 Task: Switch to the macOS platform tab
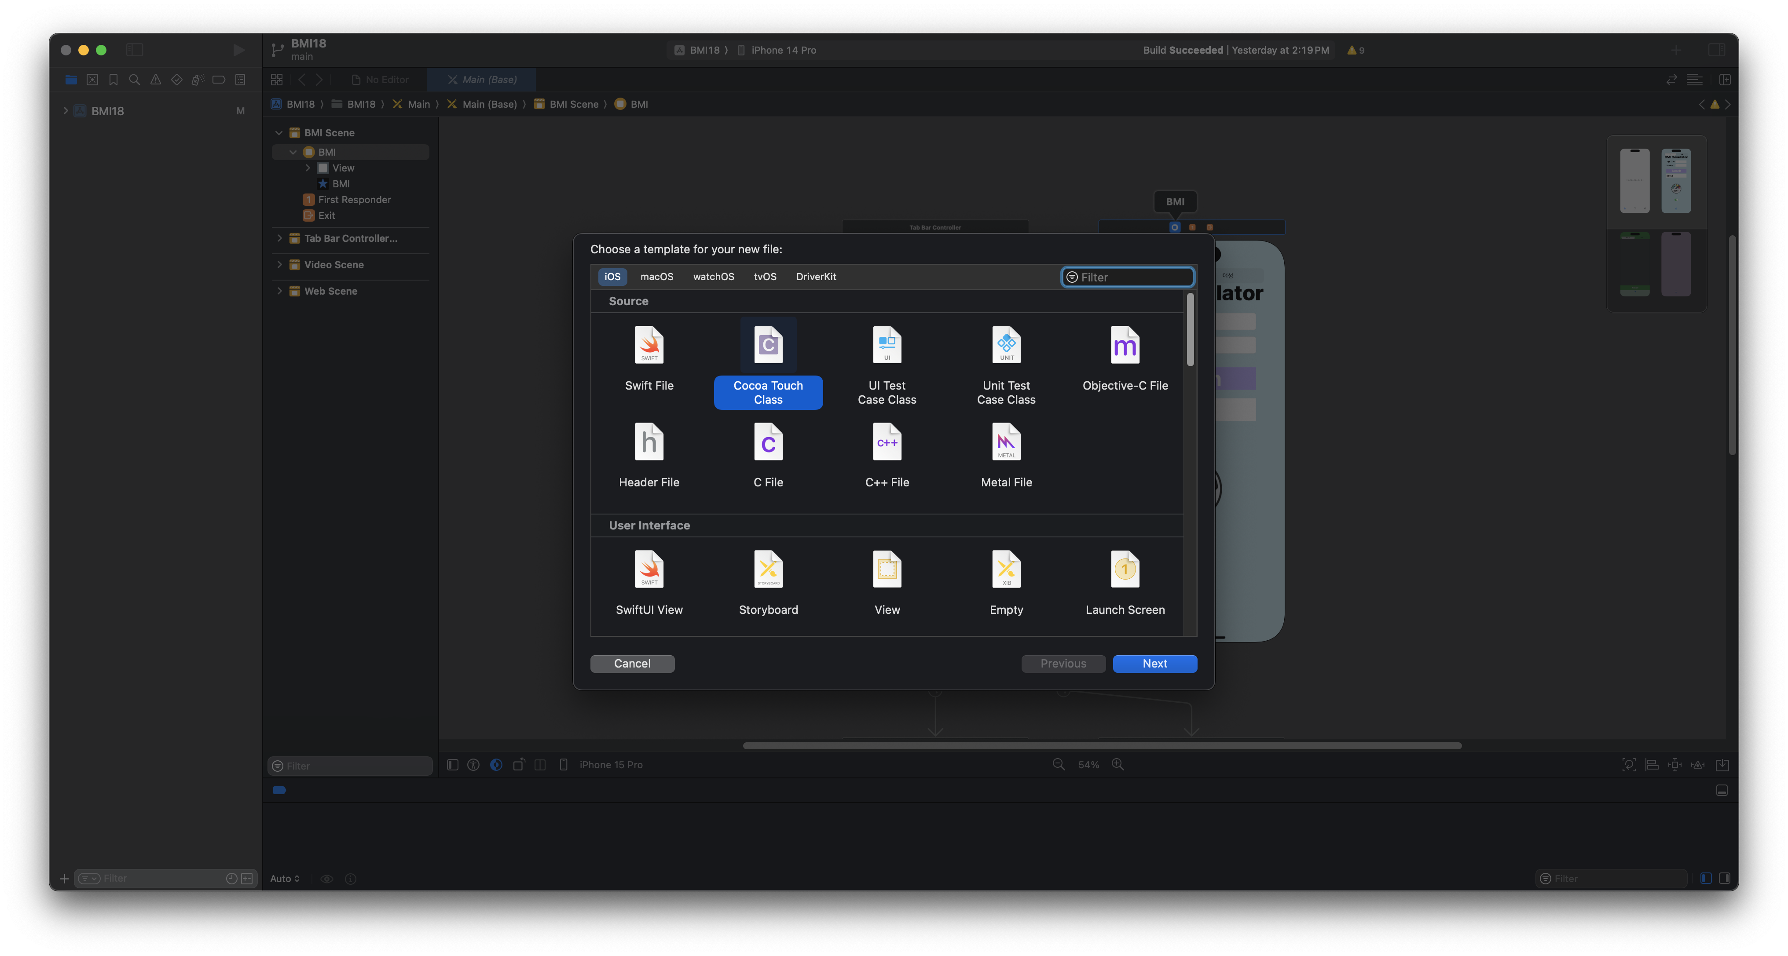coord(656,277)
